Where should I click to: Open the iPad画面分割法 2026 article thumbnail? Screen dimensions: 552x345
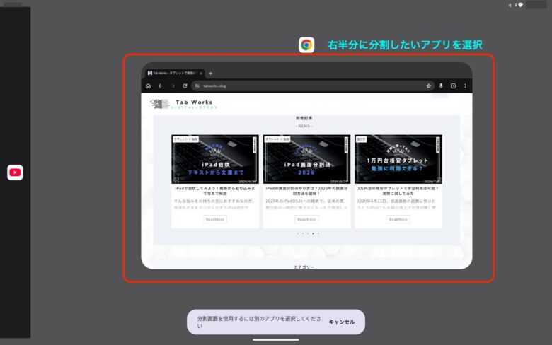[x=306, y=159]
